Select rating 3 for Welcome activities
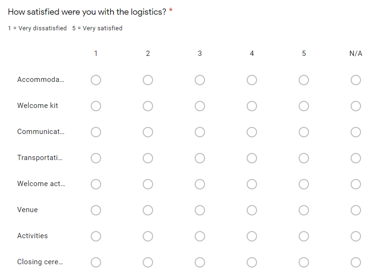The width and height of the screenshot is (387, 277). click(x=200, y=184)
